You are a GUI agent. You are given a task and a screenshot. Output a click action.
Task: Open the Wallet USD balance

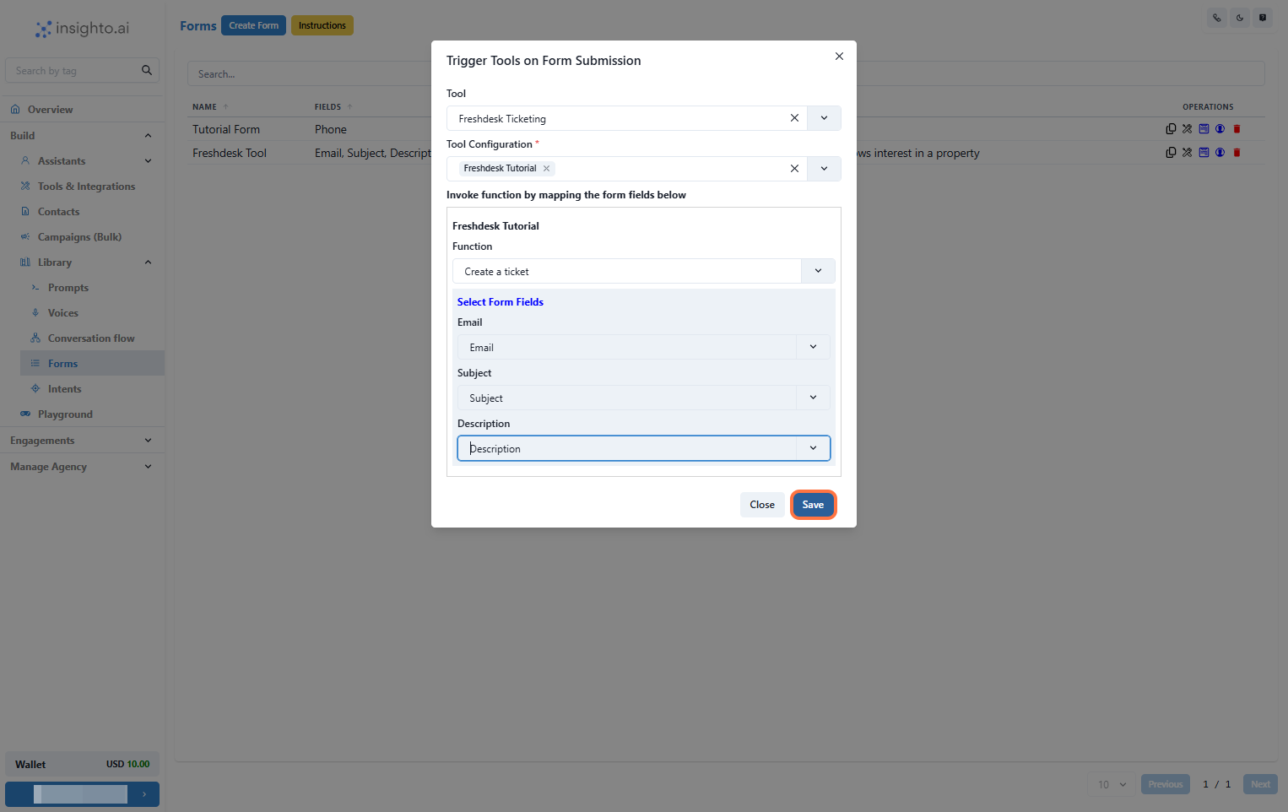coord(82,764)
